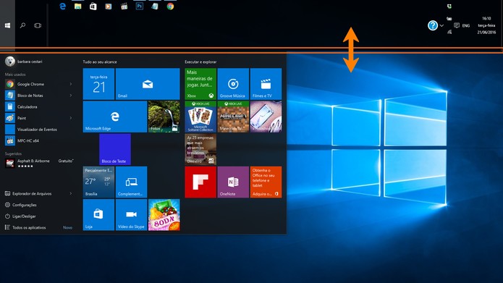This screenshot has height=283, width=503.
Task: Open the Groove Música tile
Action: point(233,84)
